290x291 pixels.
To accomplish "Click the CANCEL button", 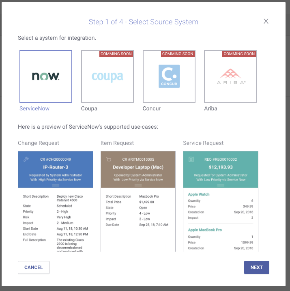I will click(x=34, y=267).
